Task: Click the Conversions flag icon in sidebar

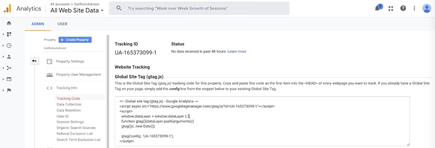Action: pyautogui.click(x=9, y=90)
